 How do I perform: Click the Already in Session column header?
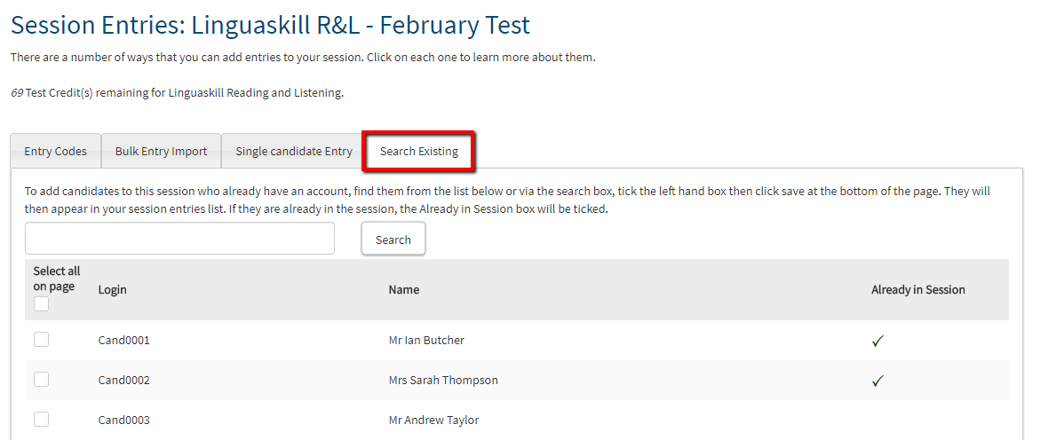(918, 289)
